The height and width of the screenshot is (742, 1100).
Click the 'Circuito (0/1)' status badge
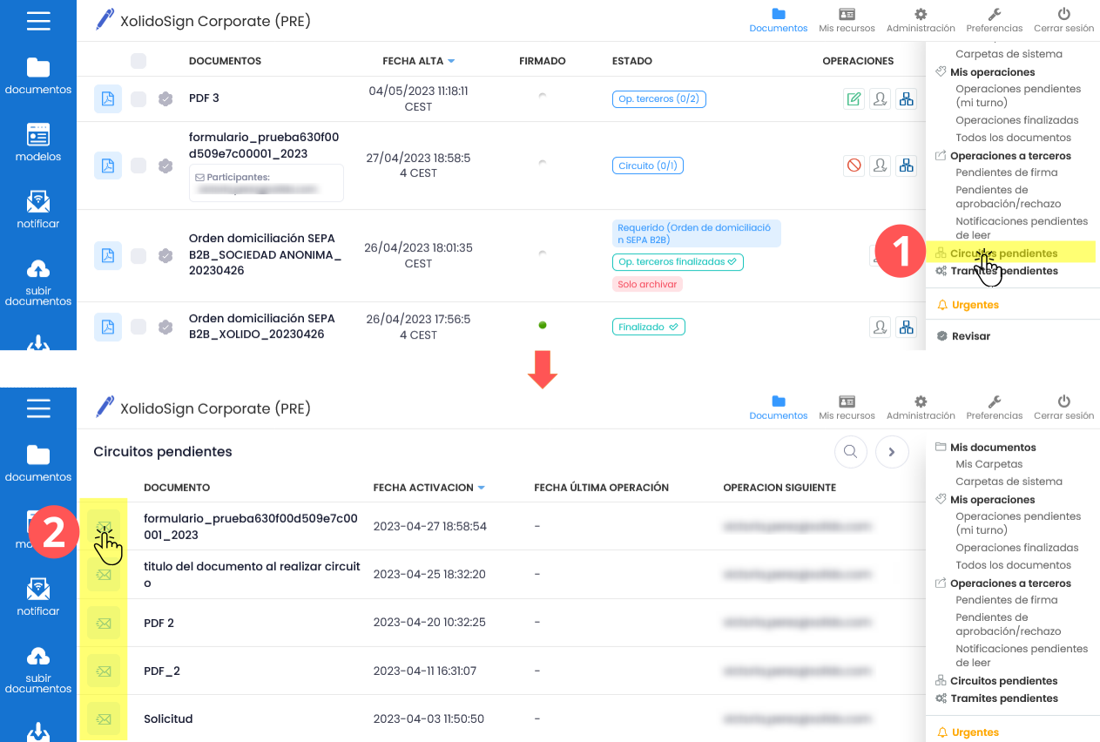pyautogui.click(x=648, y=165)
